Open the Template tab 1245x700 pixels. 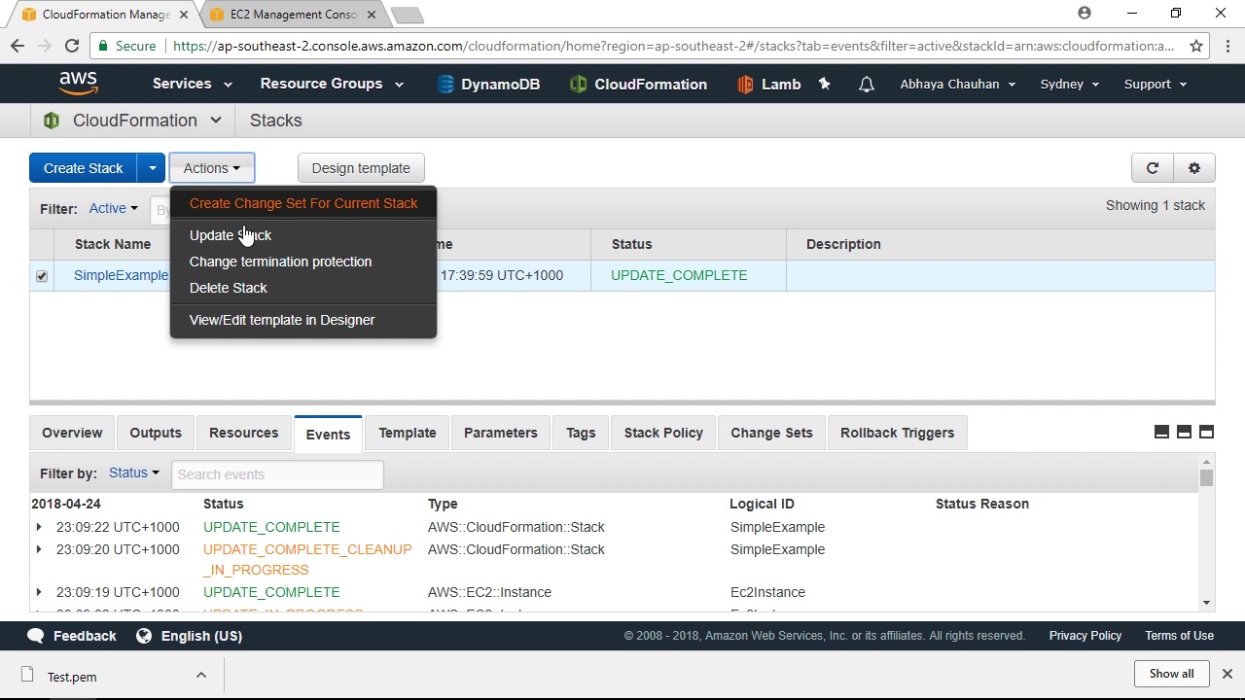[408, 433]
